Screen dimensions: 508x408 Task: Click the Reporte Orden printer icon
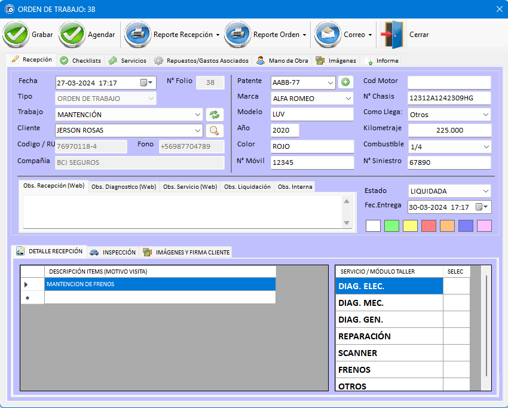pyautogui.click(x=237, y=35)
